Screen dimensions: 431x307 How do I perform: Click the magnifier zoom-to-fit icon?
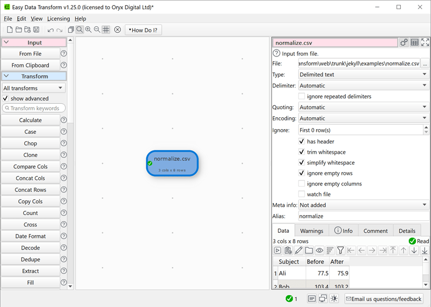(80, 30)
